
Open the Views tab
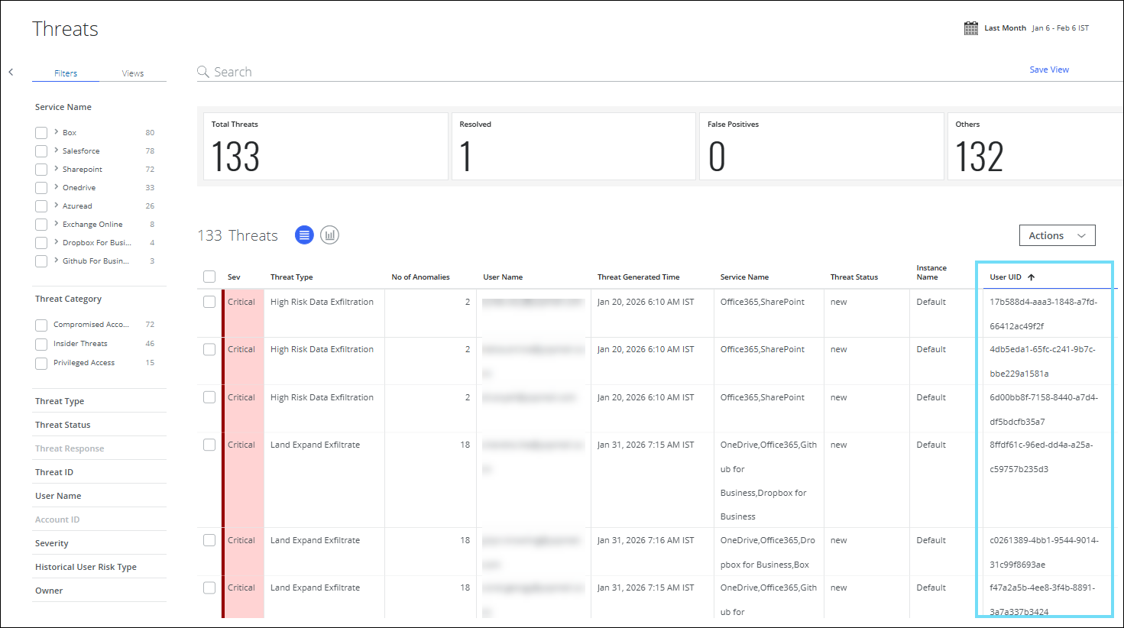point(133,73)
